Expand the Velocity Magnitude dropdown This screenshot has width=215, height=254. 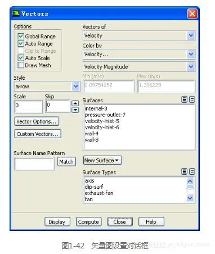[139, 67]
